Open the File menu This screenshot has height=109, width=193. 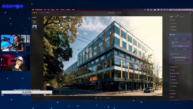(x=45, y=10)
